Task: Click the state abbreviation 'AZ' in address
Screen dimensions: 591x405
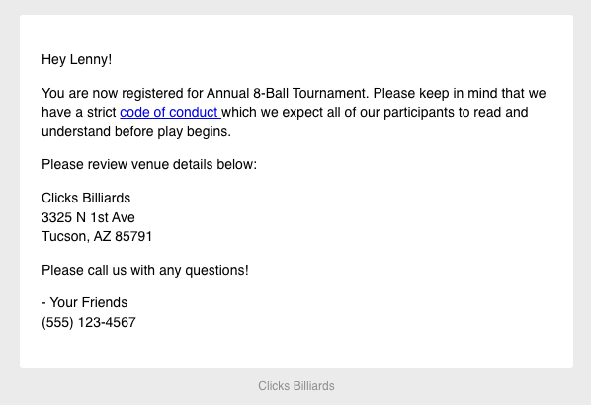Action: (102, 237)
